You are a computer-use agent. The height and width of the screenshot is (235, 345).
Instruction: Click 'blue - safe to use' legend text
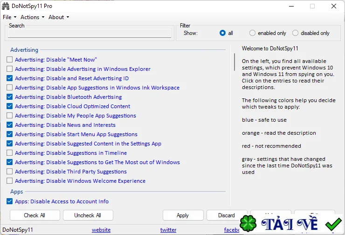pos(264,120)
